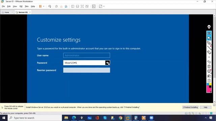
Task: Revert to snapshot using the red toolbar icon
Action: (x=61, y=6)
